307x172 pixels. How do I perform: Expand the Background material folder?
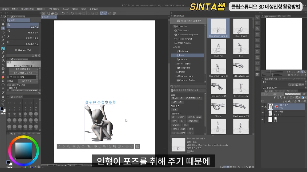pyautogui.click(x=176, y=68)
